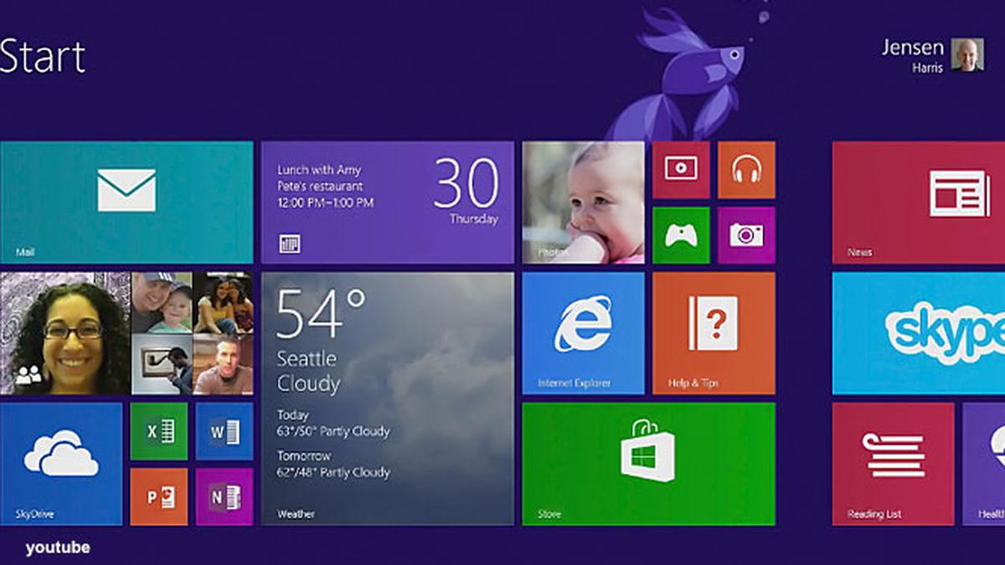The height and width of the screenshot is (565, 1005).
Task: Open the PowerPoint tile
Action: 159,496
